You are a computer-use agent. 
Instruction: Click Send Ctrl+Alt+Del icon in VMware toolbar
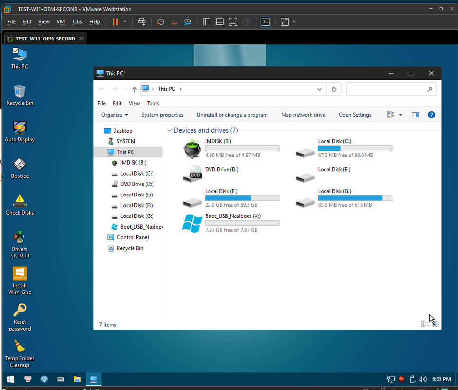tap(142, 22)
